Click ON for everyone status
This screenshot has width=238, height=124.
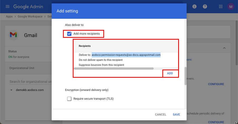click(x=19, y=57)
